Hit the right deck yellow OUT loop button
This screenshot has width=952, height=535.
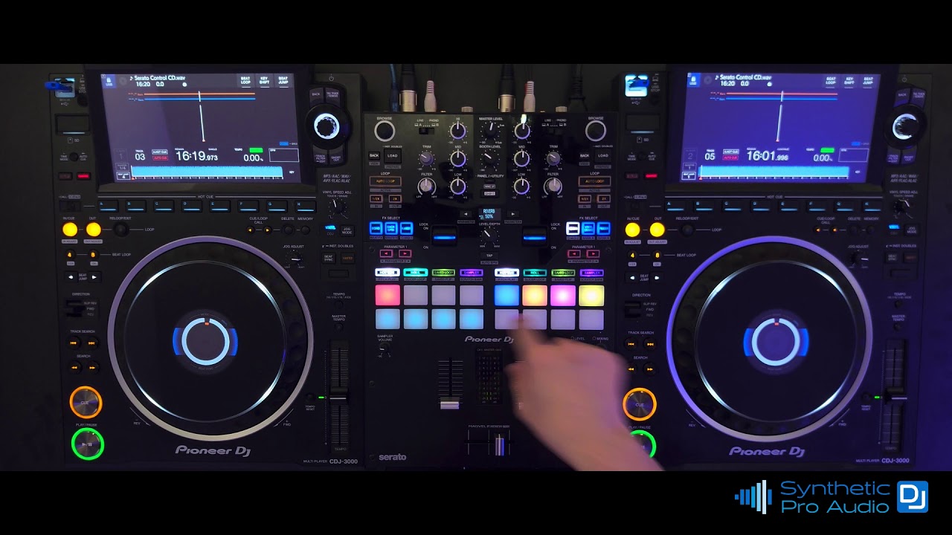pos(657,230)
